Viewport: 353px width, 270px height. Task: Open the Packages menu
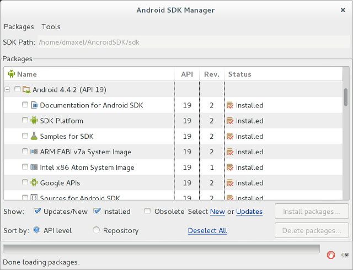19,26
